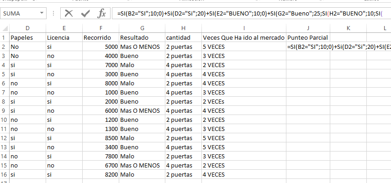Select the Recorrido cell with value 6700
Image resolution: width=391 pixels, height=183 pixels.
[100, 165]
